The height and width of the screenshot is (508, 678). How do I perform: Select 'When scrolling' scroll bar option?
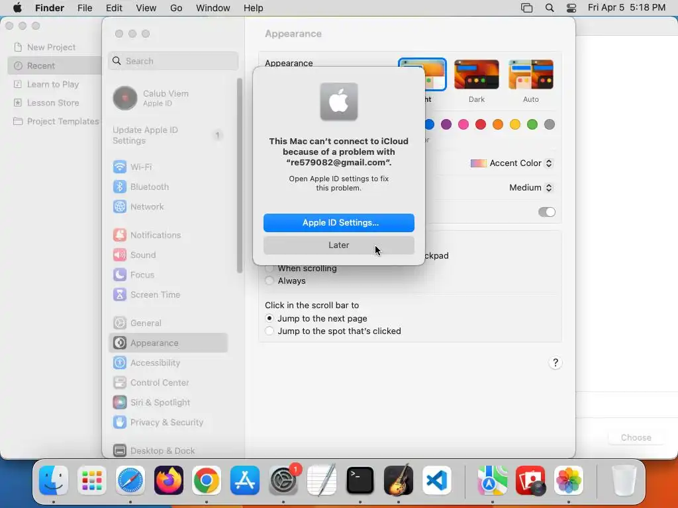269,269
